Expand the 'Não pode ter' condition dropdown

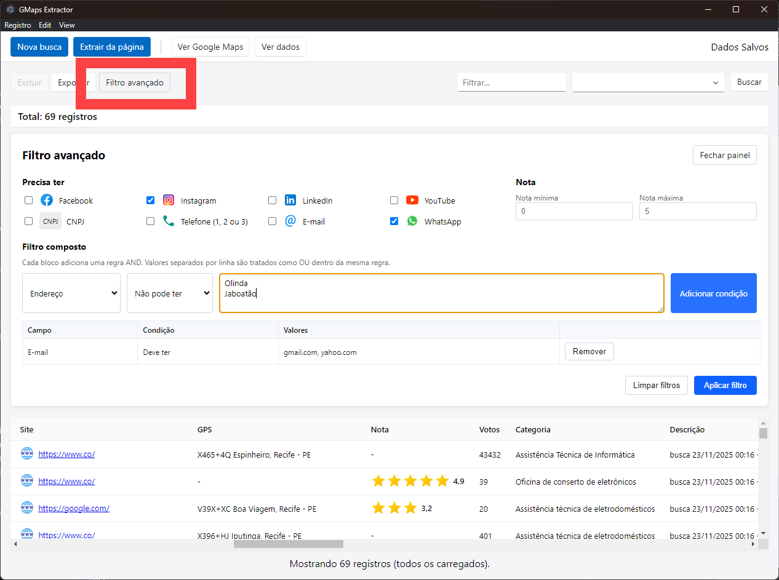(170, 293)
